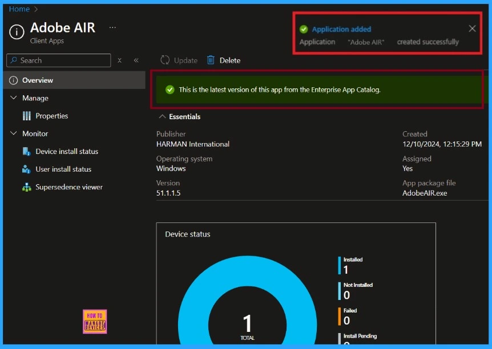The height and width of the screenshot is (349, 492).
Task: Click the Monitor section label
Action: (35, 133)
